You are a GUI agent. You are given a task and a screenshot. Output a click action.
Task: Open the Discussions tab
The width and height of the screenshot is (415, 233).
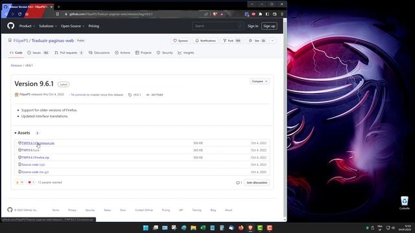(99, 52)
